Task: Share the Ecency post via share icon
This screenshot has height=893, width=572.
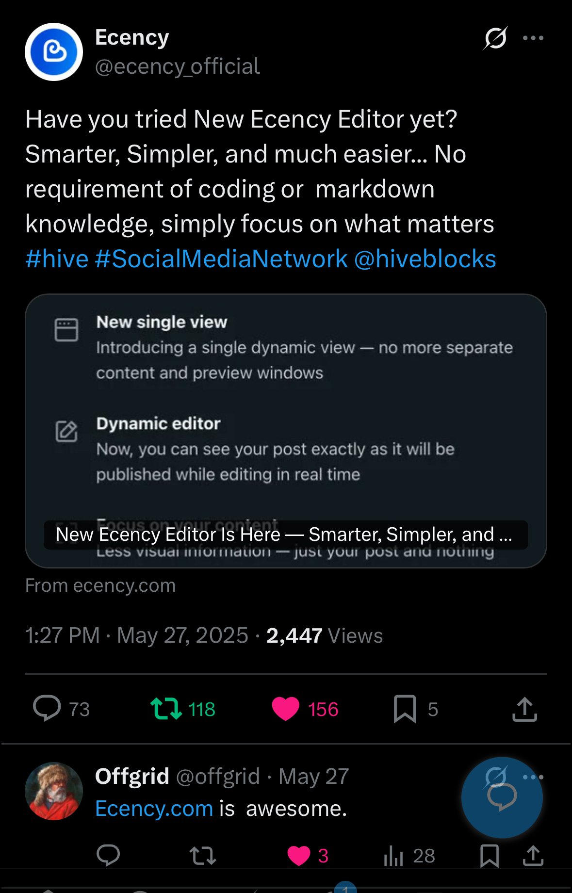Action: (x=524, y=709)
